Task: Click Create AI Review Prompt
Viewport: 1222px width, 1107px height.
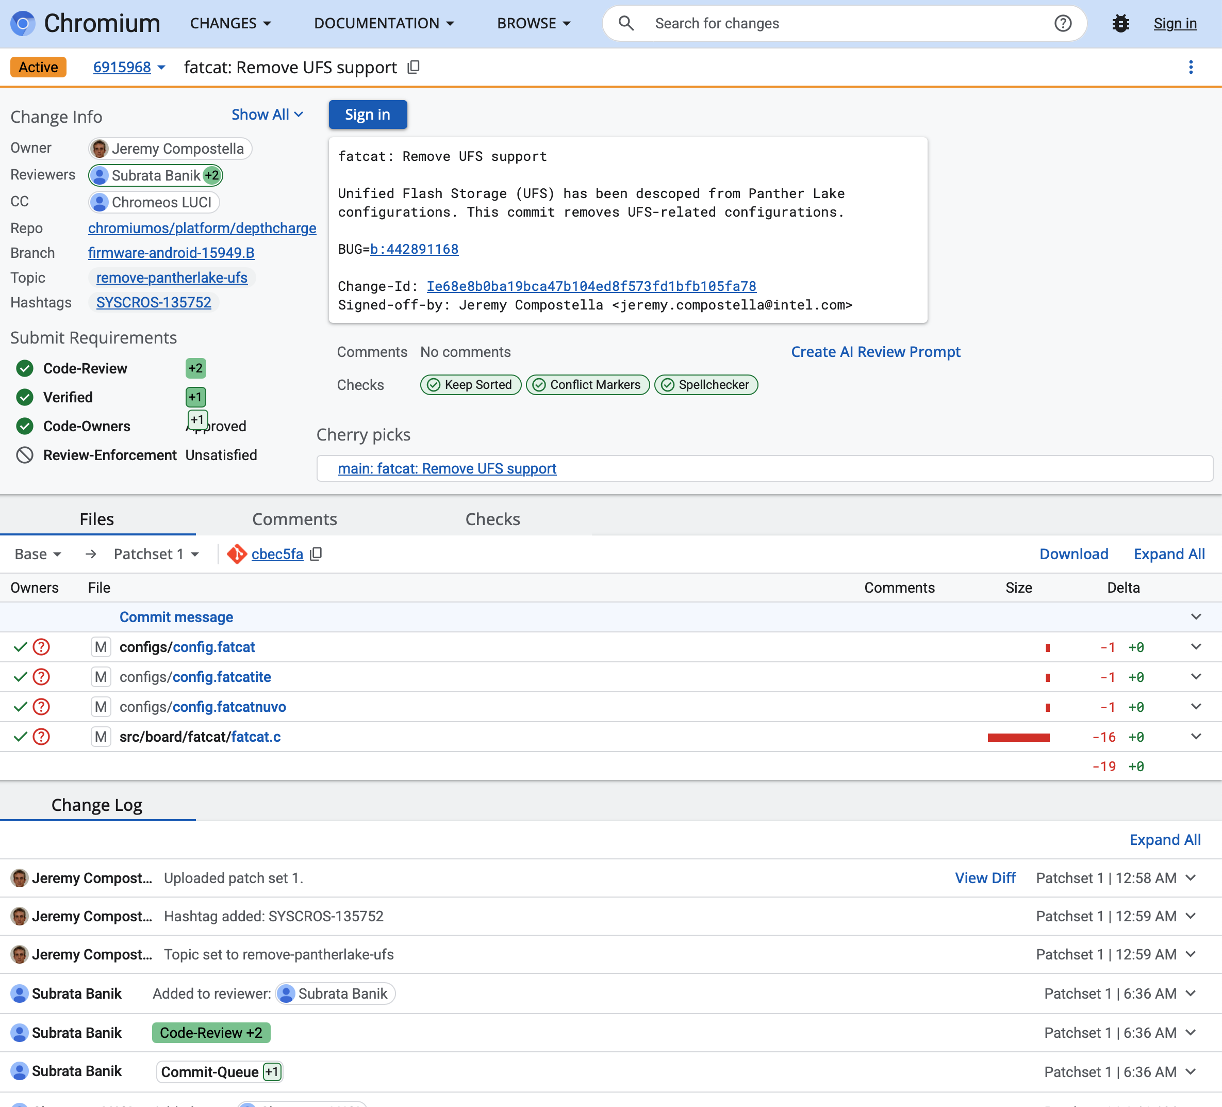Action: pyautogui.click(x=876, y=352)
